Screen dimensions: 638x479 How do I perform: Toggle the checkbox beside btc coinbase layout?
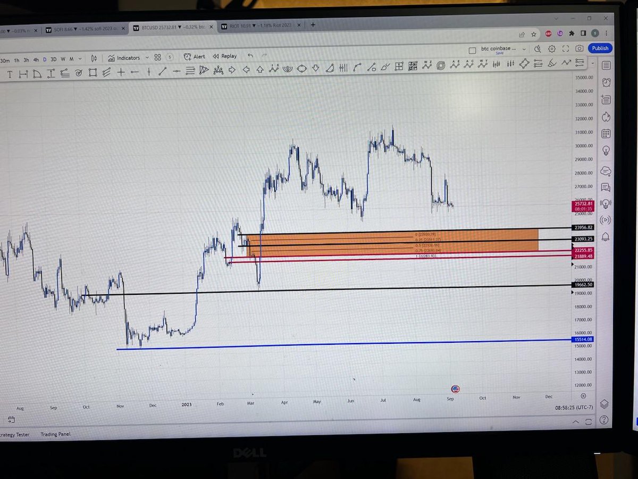coord(472,49)
